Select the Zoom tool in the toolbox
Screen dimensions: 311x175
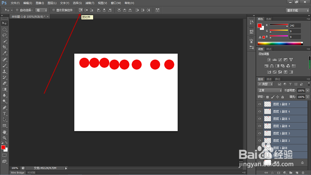[x=4, y=138]
